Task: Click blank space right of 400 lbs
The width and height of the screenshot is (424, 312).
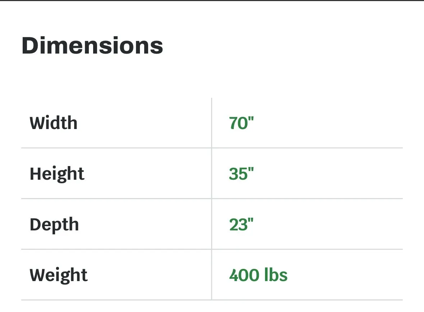Action: click(345, 275)
